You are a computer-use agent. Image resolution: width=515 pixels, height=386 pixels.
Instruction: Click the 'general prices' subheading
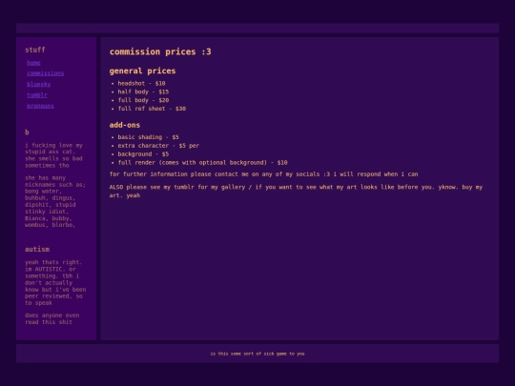tap(142, 71)
